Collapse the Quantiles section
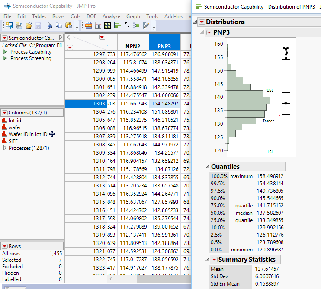Image resolution: width=321 pixels, height=289 pixels. click(x=207, y=167)
